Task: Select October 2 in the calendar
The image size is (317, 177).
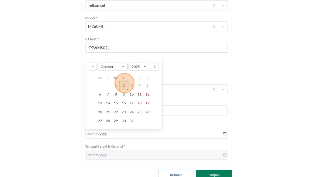Action: [x=124, y=85]
